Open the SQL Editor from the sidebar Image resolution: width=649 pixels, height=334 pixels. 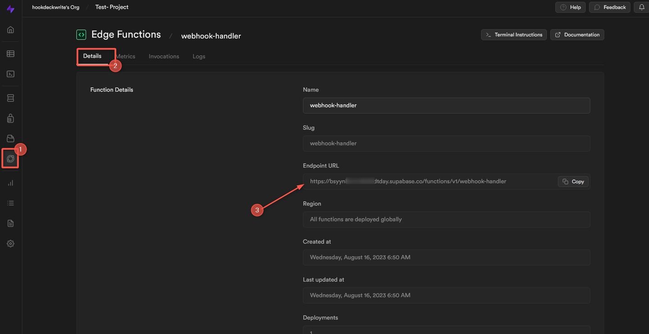[x=10, y=73]
